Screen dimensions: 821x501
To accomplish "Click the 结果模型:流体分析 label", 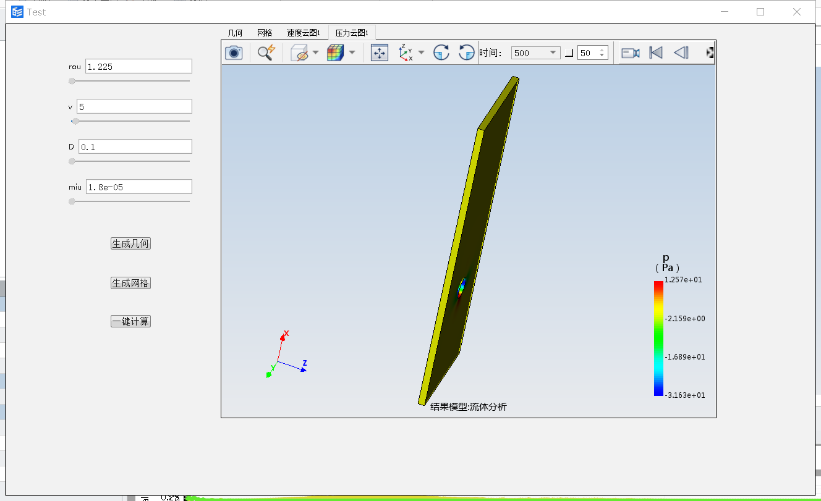I will pyautogui.click(x=469, y=406).
